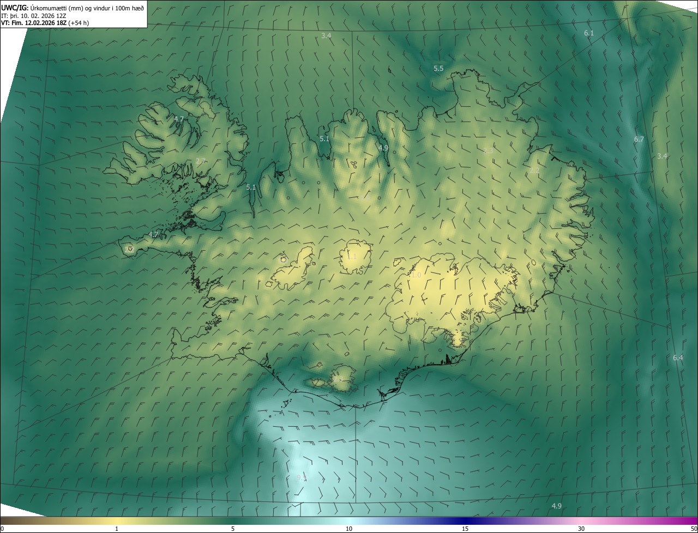The height and width of the screenshot is (533, 698).
Task: Click the 4.9 value in the northern fjord
Action: (x=383, y=148)
